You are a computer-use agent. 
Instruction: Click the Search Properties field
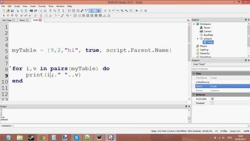point(221,69)
